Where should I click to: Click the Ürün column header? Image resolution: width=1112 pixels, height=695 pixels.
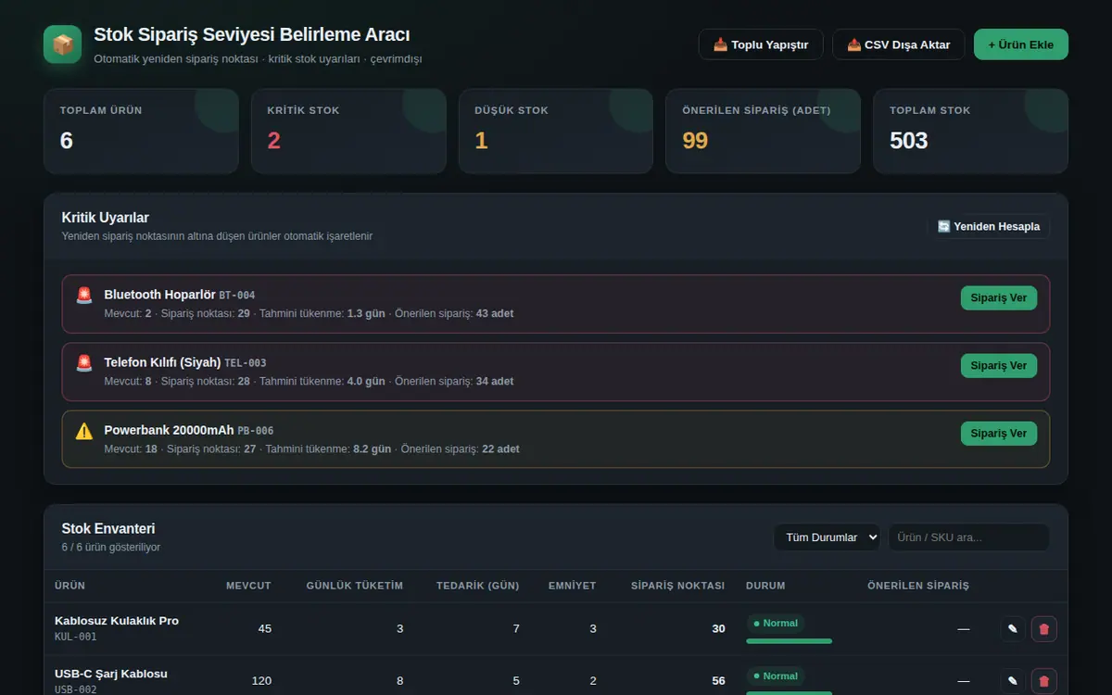[70, 586]
